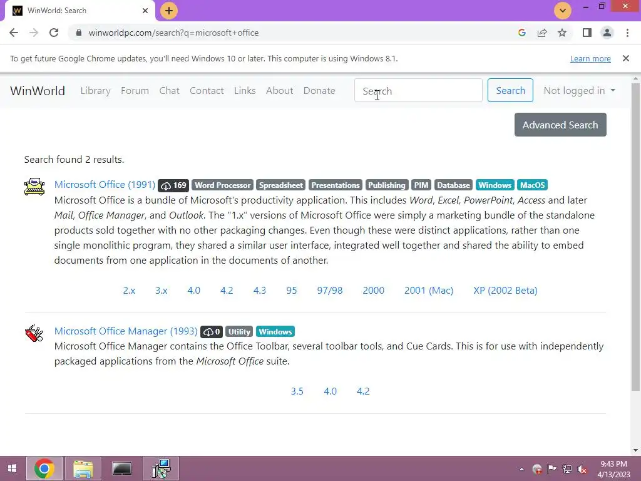Click the Learn more link

point(590,58)
